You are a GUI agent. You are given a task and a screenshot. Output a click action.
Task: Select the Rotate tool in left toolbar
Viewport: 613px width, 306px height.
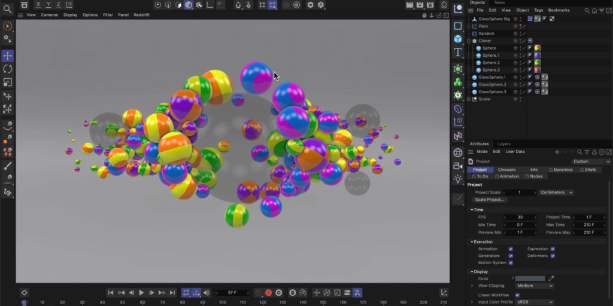coord(7,69)
